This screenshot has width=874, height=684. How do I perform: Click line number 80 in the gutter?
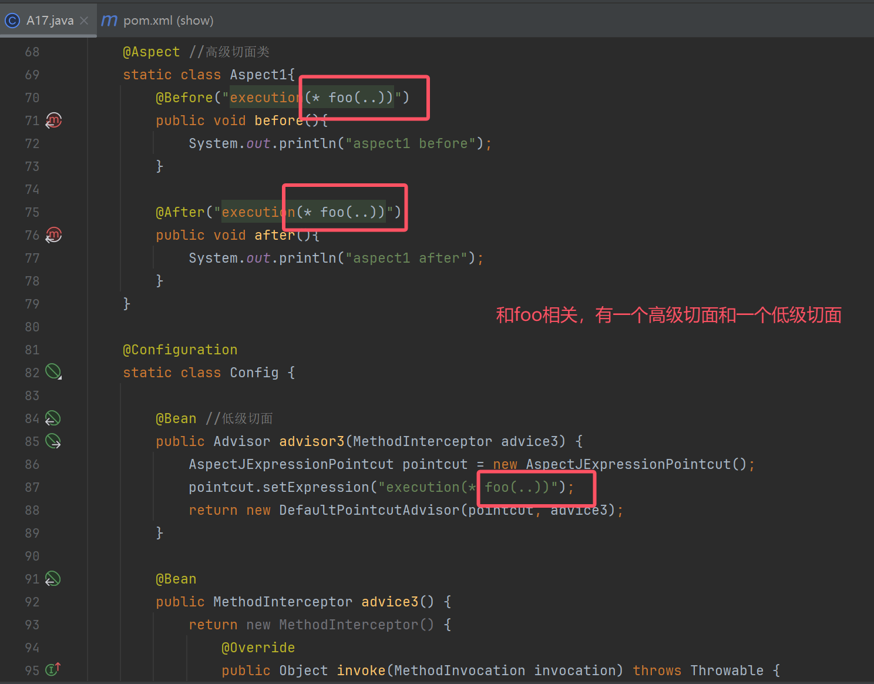tap(32, 327)
